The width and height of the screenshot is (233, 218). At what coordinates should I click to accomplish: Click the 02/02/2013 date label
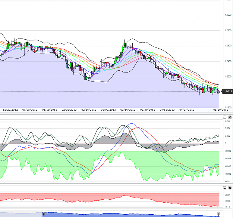click(x=69, y=110)
